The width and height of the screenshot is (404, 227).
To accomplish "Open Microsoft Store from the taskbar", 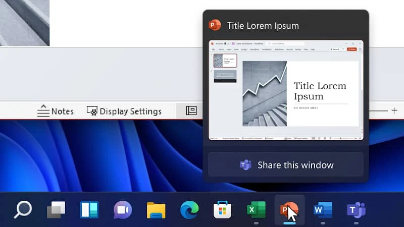I will pos(222,210).
